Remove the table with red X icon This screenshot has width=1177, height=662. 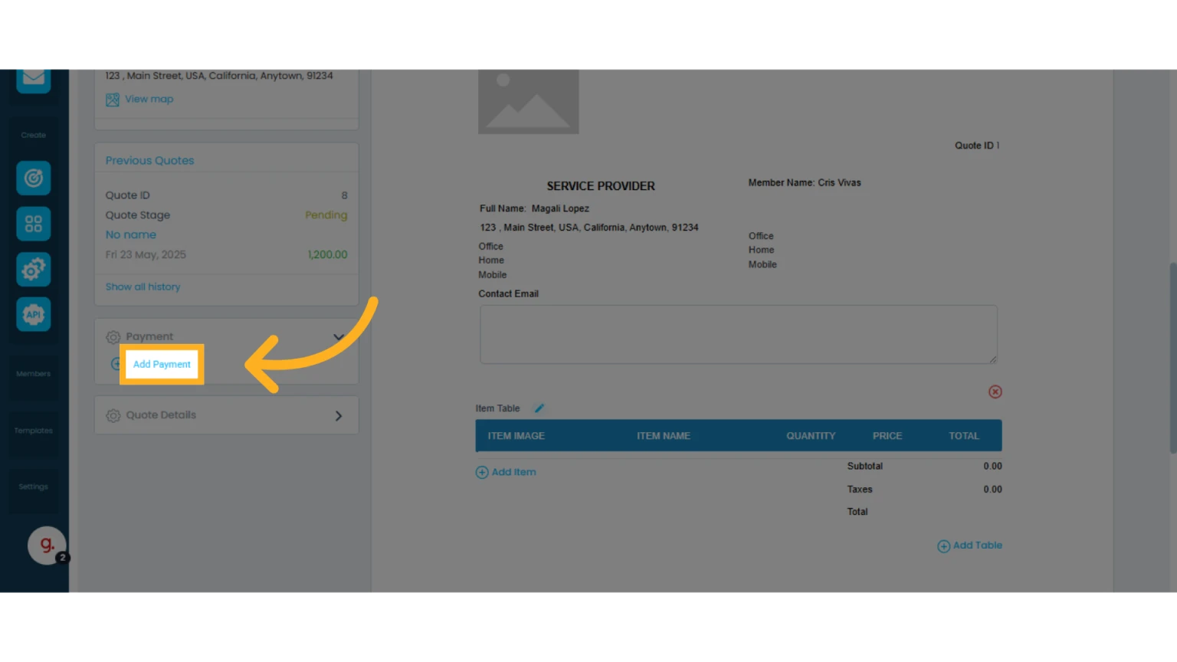995,392
